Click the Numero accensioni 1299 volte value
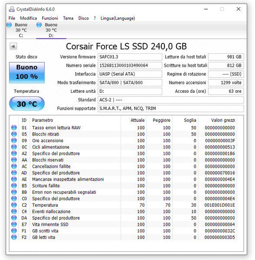Screen dimensions: 255x260 pos(226,83)
